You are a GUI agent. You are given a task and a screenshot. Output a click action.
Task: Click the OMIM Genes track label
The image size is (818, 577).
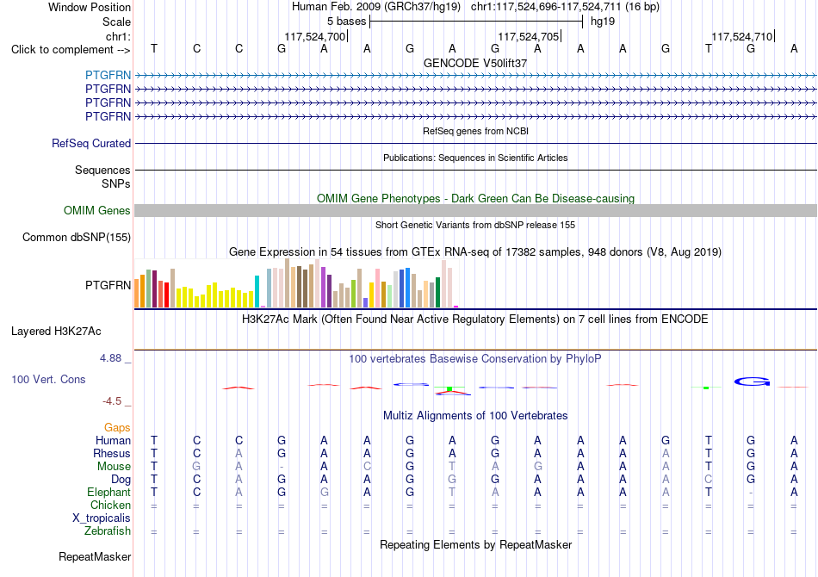pos(97,210)
